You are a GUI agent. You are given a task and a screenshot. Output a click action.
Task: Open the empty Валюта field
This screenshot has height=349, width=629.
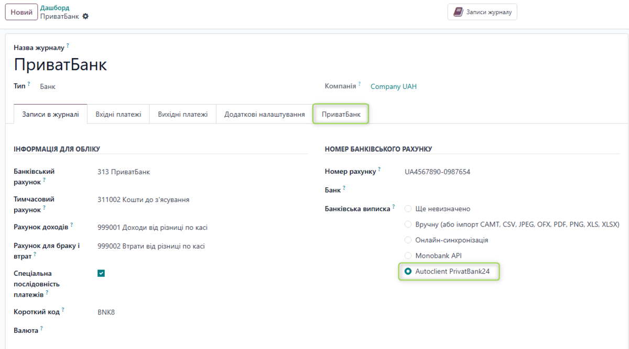coord(202,331)
